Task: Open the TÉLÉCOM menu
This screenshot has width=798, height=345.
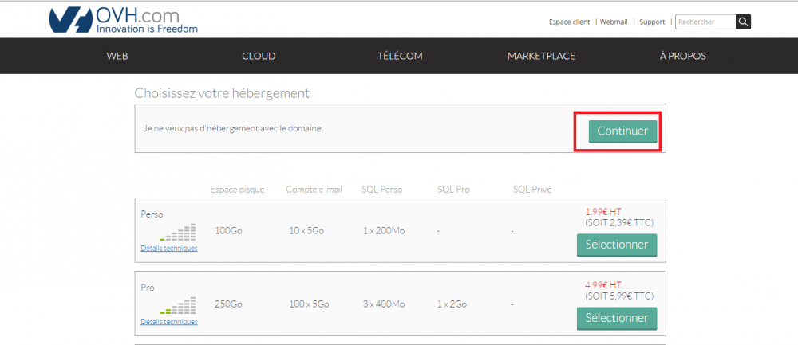Action: [x=400, y=56]
